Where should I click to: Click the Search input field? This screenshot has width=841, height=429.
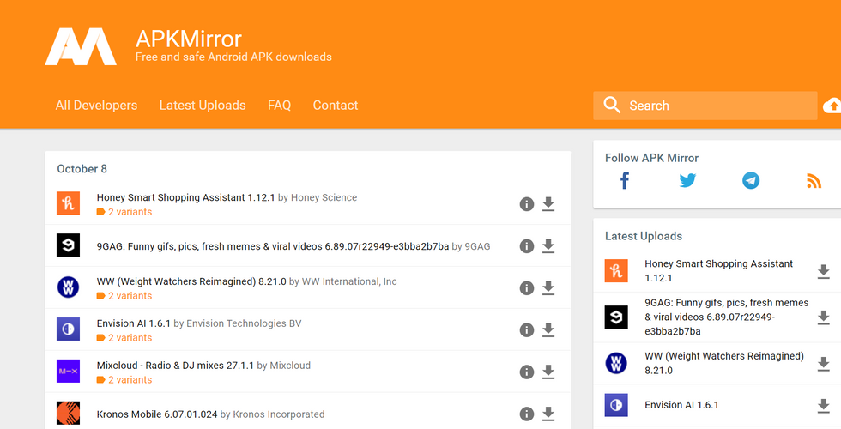point(705,106)
